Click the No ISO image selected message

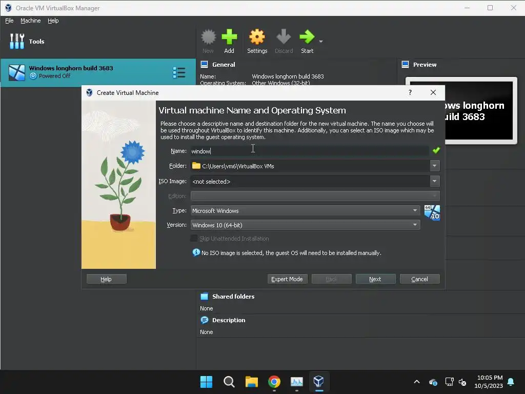click(x=291, y=253)
